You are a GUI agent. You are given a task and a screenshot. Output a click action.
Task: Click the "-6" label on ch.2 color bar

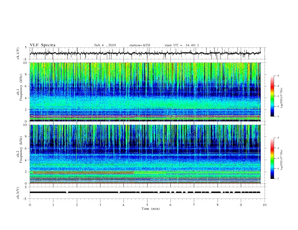(x=278, y=168)
